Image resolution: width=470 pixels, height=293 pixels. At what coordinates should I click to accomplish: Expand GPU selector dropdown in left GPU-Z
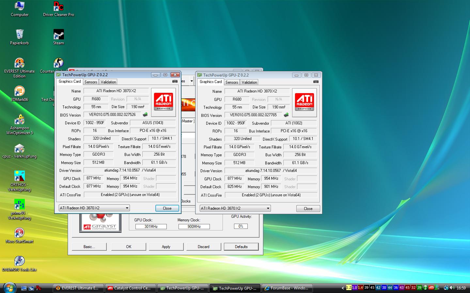127,208
